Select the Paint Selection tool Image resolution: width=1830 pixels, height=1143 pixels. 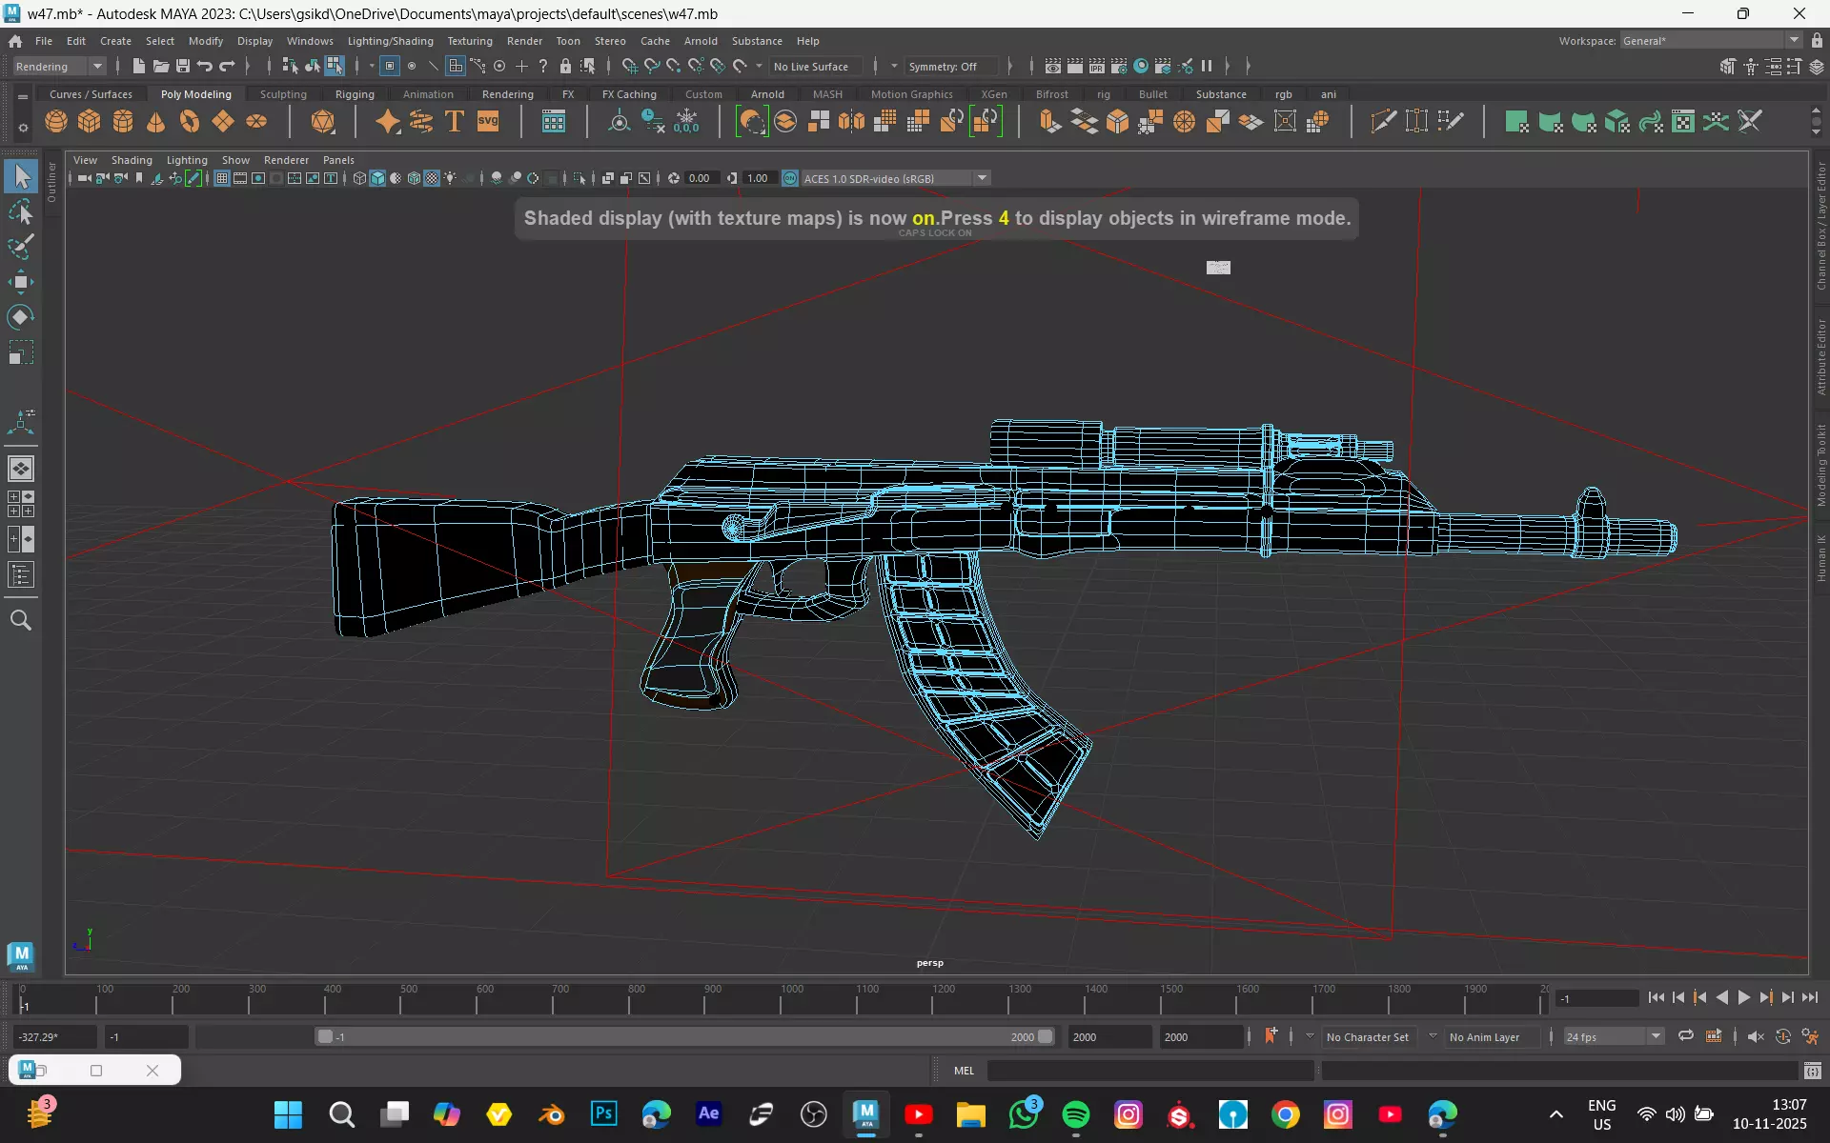click(x=21, y=247)
